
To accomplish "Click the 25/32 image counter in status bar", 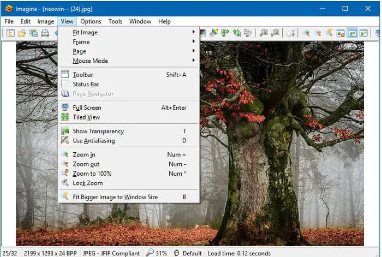I will pos(10,253).
